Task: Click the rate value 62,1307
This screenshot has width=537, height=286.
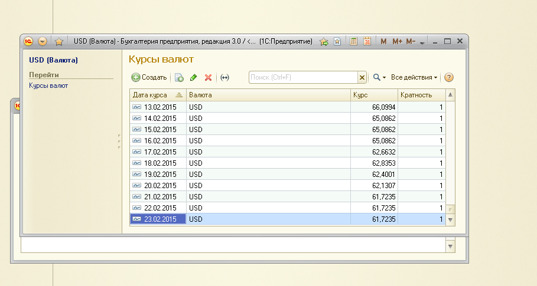Action: (x=383, y=186)
